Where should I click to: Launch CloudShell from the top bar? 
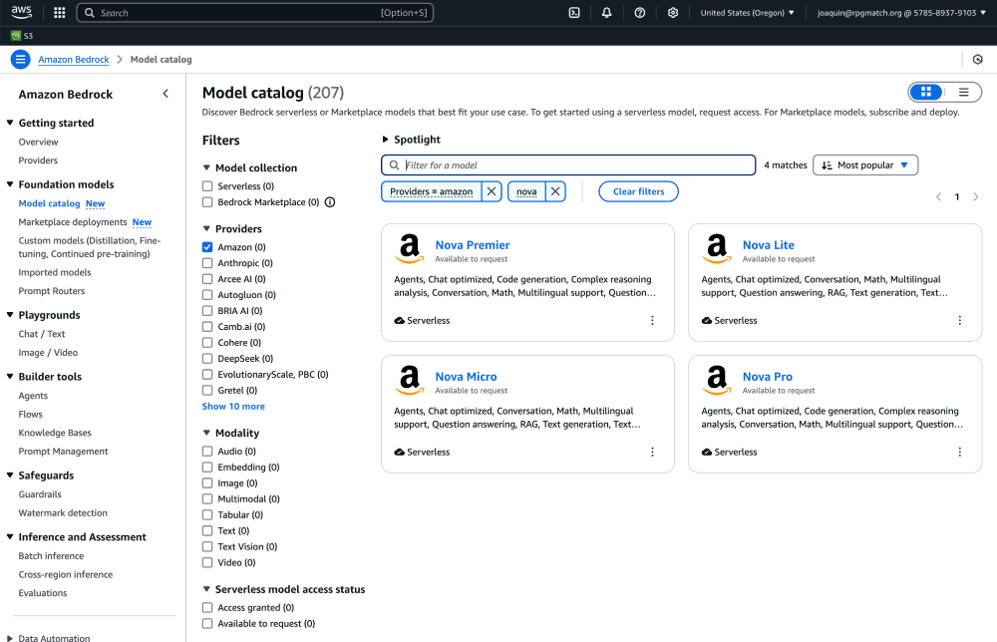574,13
